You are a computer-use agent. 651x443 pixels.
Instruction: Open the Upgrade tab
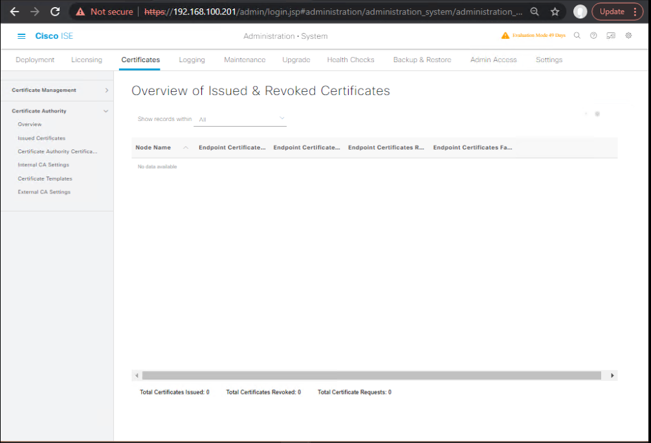tap(296, 59)
